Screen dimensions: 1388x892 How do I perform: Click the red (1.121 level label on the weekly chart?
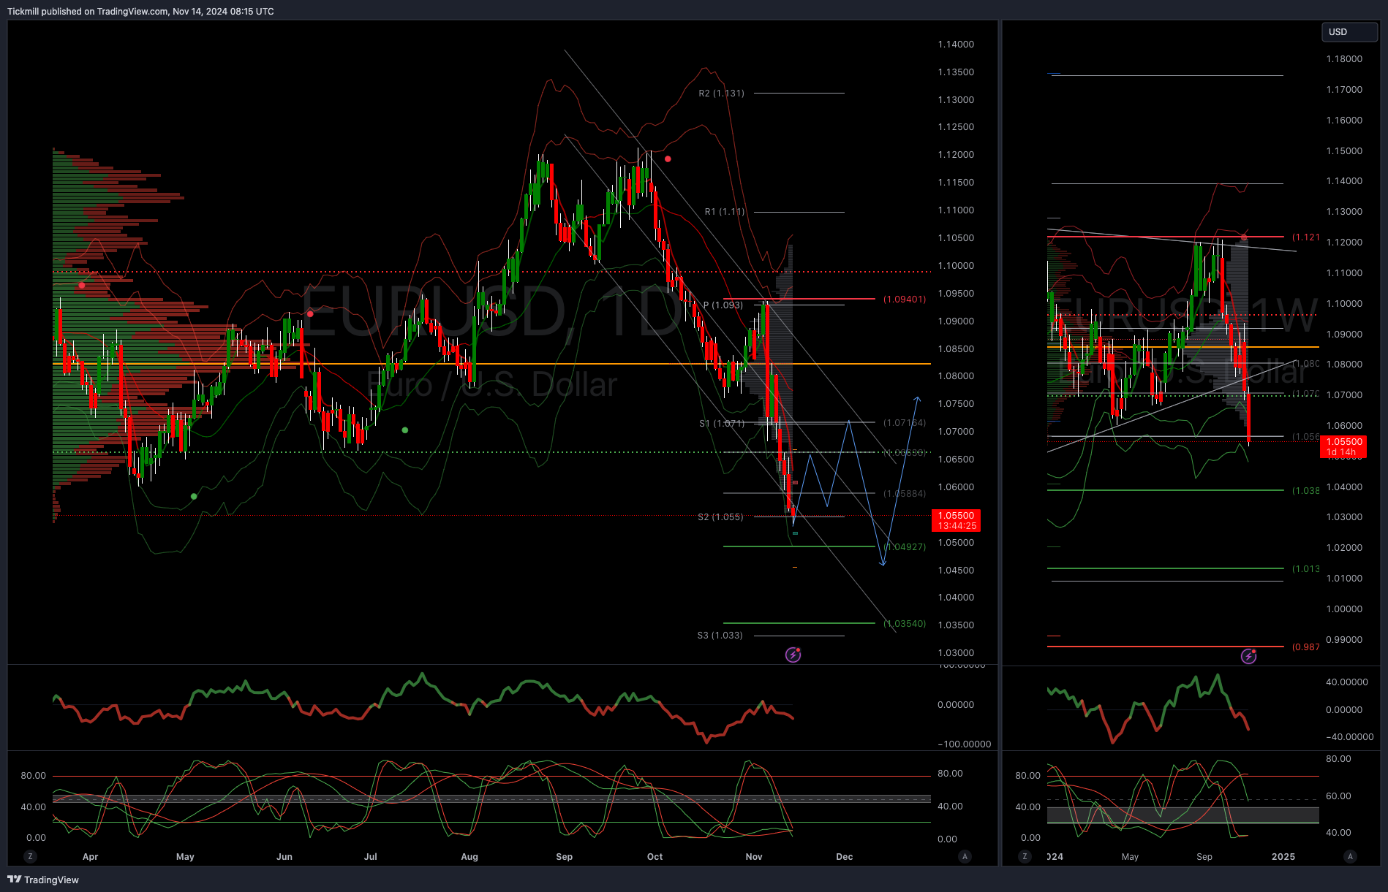tap(1305, 237)
